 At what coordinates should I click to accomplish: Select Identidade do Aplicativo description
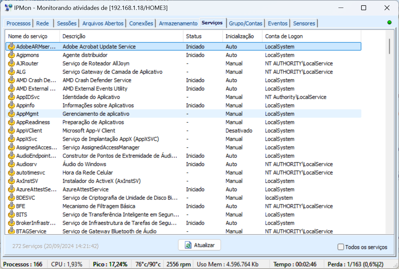pyautogui.click(x=91, y=97)
